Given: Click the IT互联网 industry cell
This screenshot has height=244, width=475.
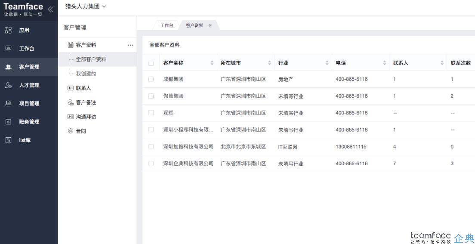Looking at the screenshot, I should click(x=288, y=147).
